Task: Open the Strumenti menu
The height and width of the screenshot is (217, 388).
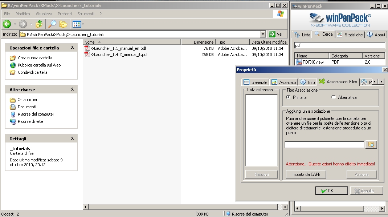Action: (86, 14)
